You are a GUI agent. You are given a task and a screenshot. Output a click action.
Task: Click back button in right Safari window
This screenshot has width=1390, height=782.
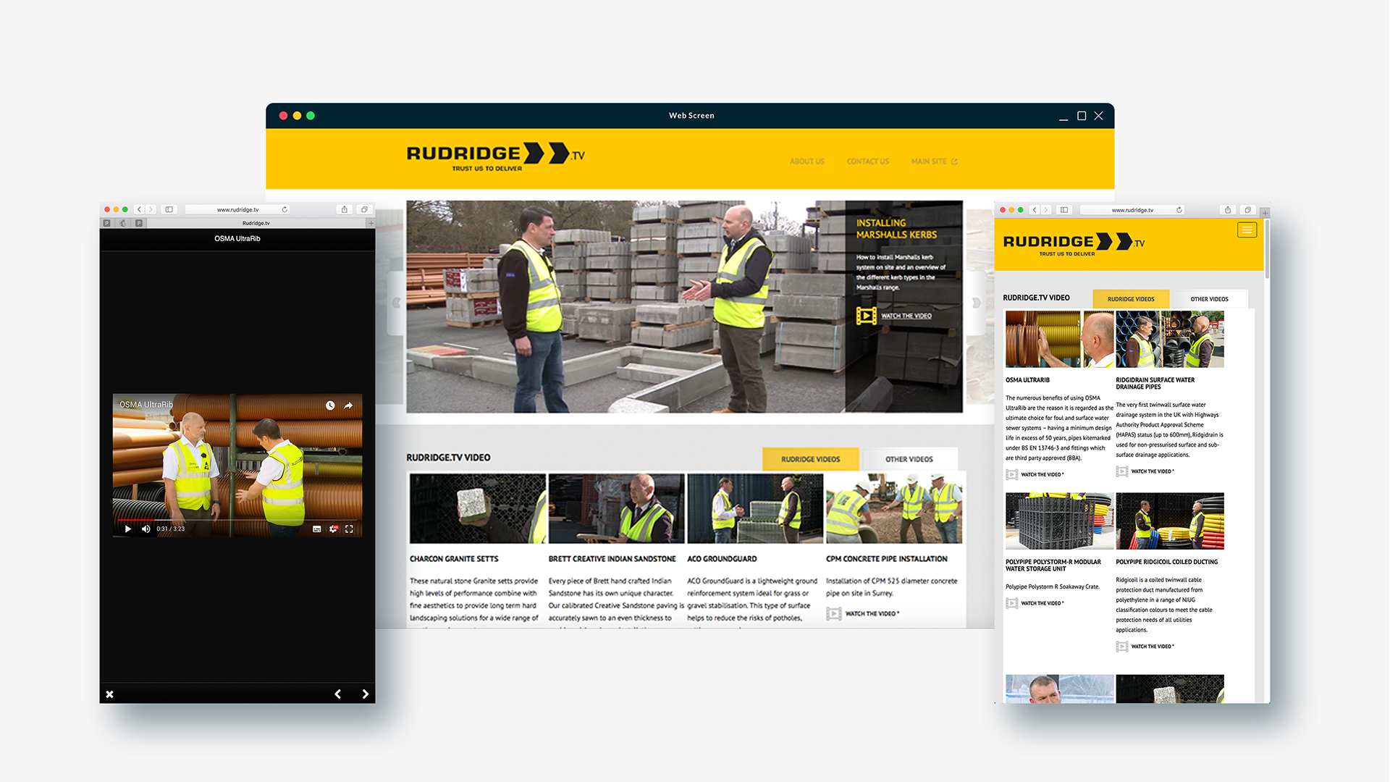click(1035, 210)
